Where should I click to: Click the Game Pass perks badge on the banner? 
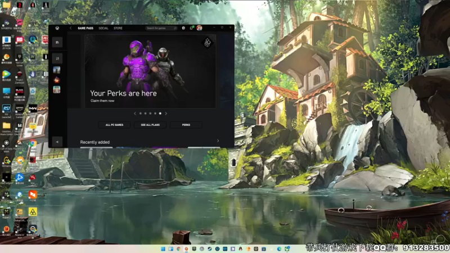pos(207,43)
